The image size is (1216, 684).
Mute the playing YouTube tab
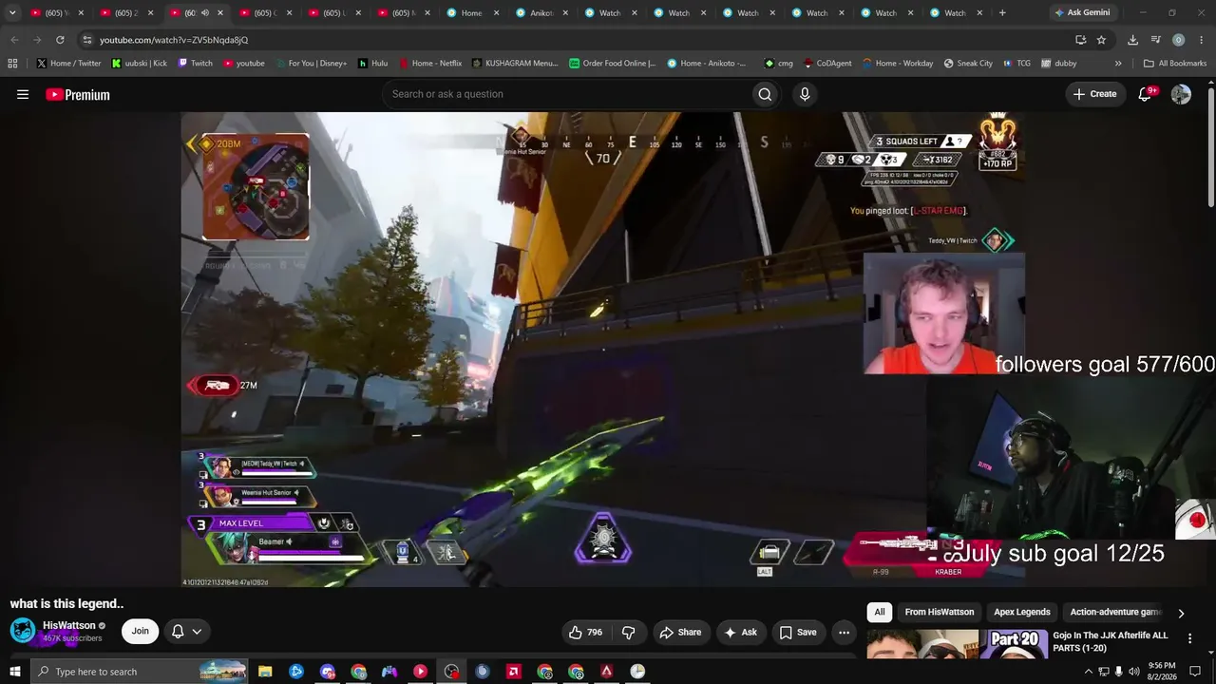click(204, 13)
